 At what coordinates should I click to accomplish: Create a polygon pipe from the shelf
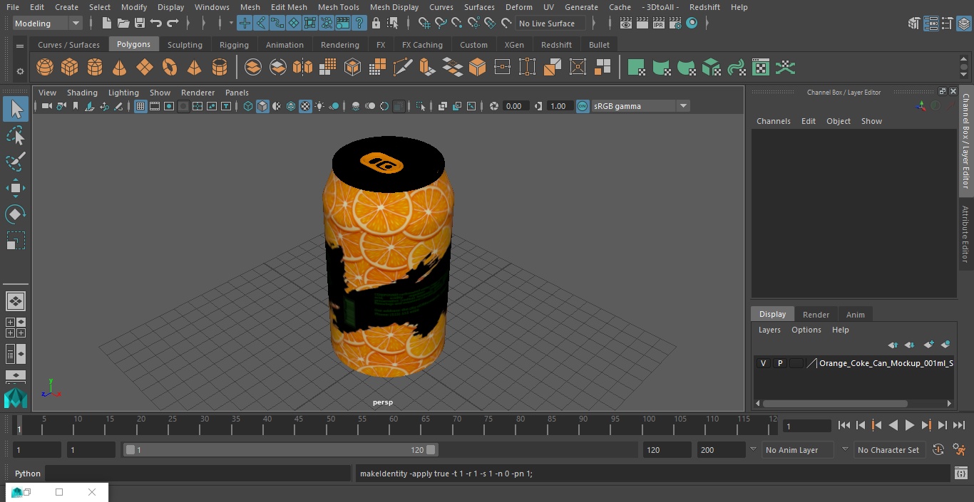(x=220, y=68)
